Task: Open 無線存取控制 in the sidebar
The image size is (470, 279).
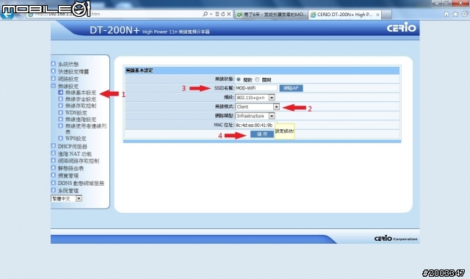Action: click(81, 106)
